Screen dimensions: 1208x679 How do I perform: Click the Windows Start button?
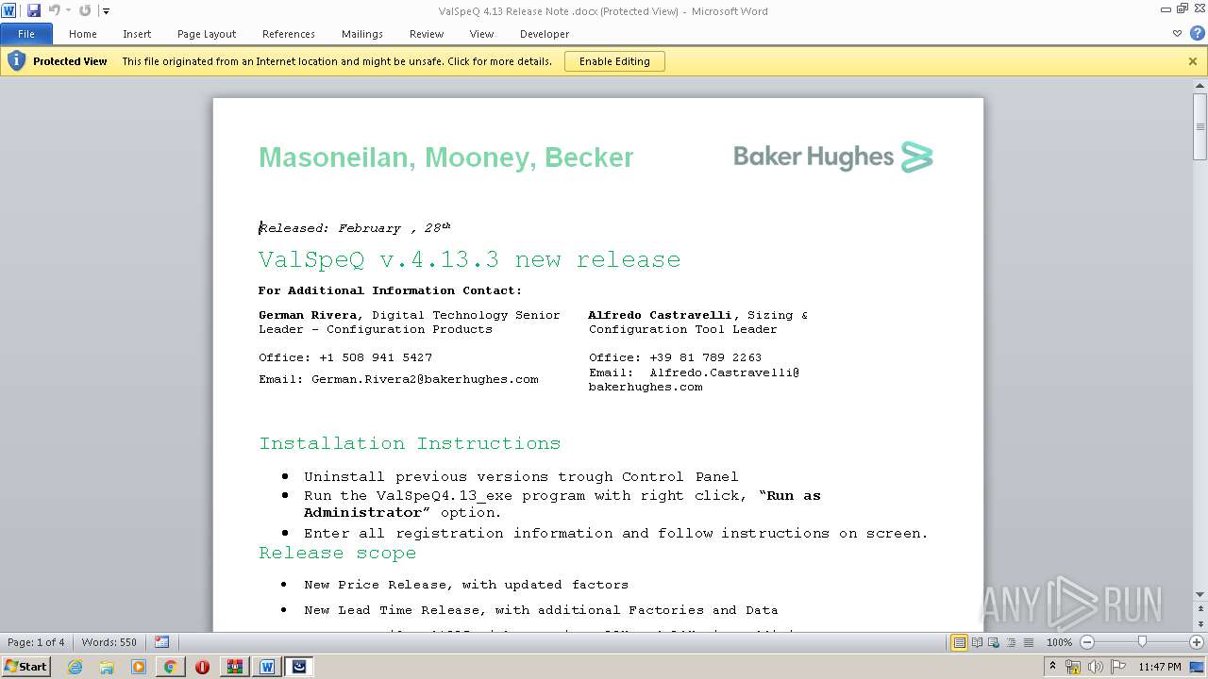(25, 667)
